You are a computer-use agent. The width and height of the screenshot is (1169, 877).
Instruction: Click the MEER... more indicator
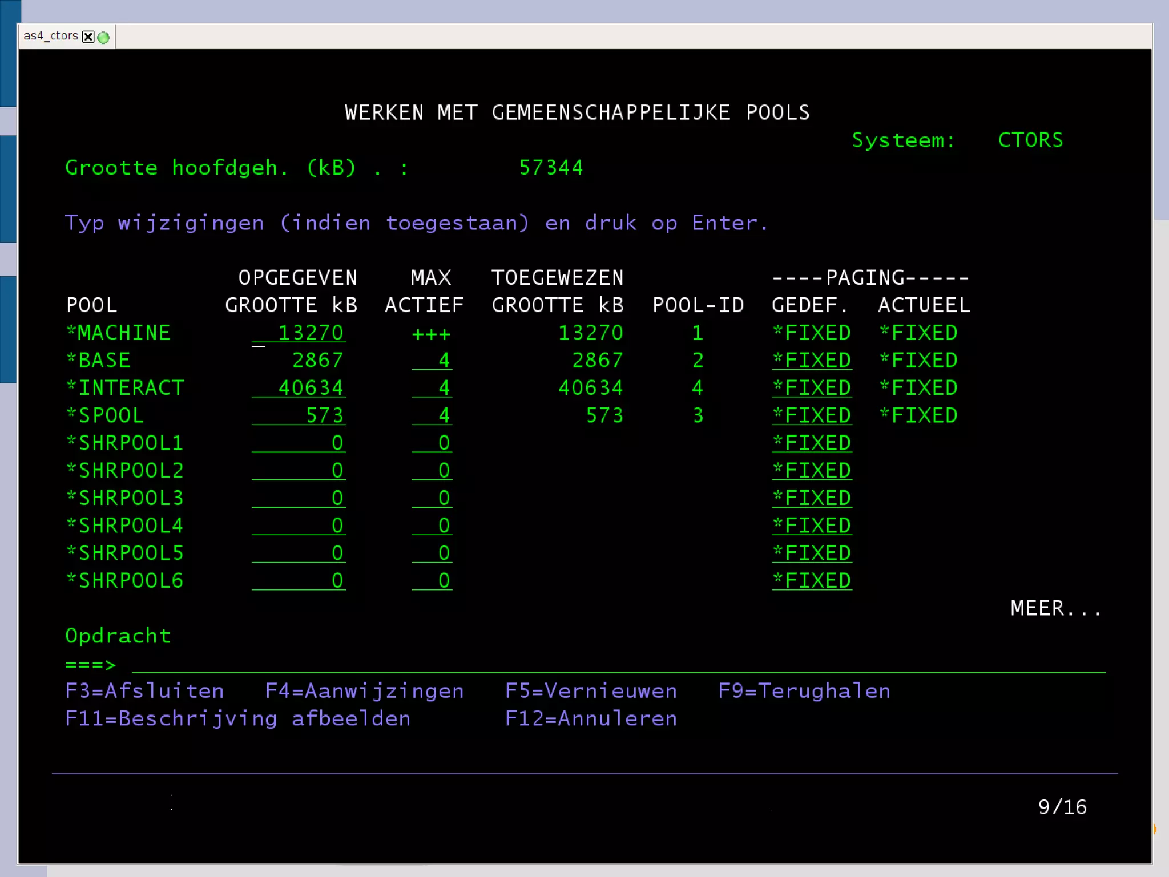[1055, 609]
